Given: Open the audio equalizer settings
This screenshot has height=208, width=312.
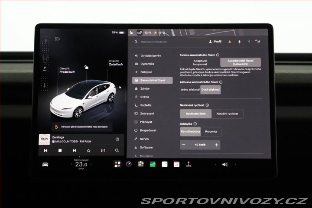Looking at the screenshot, I should [103, 150].
